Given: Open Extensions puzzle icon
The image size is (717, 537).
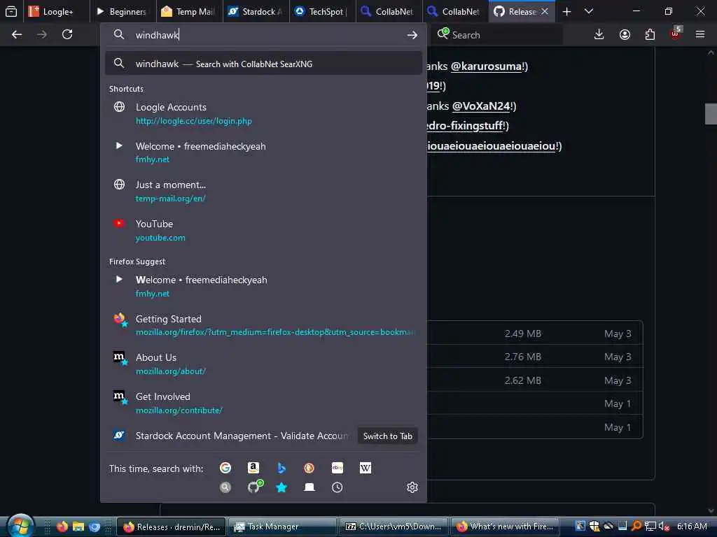Looking at the screenshot, I should pyautogui.click(x=650, y=35).
